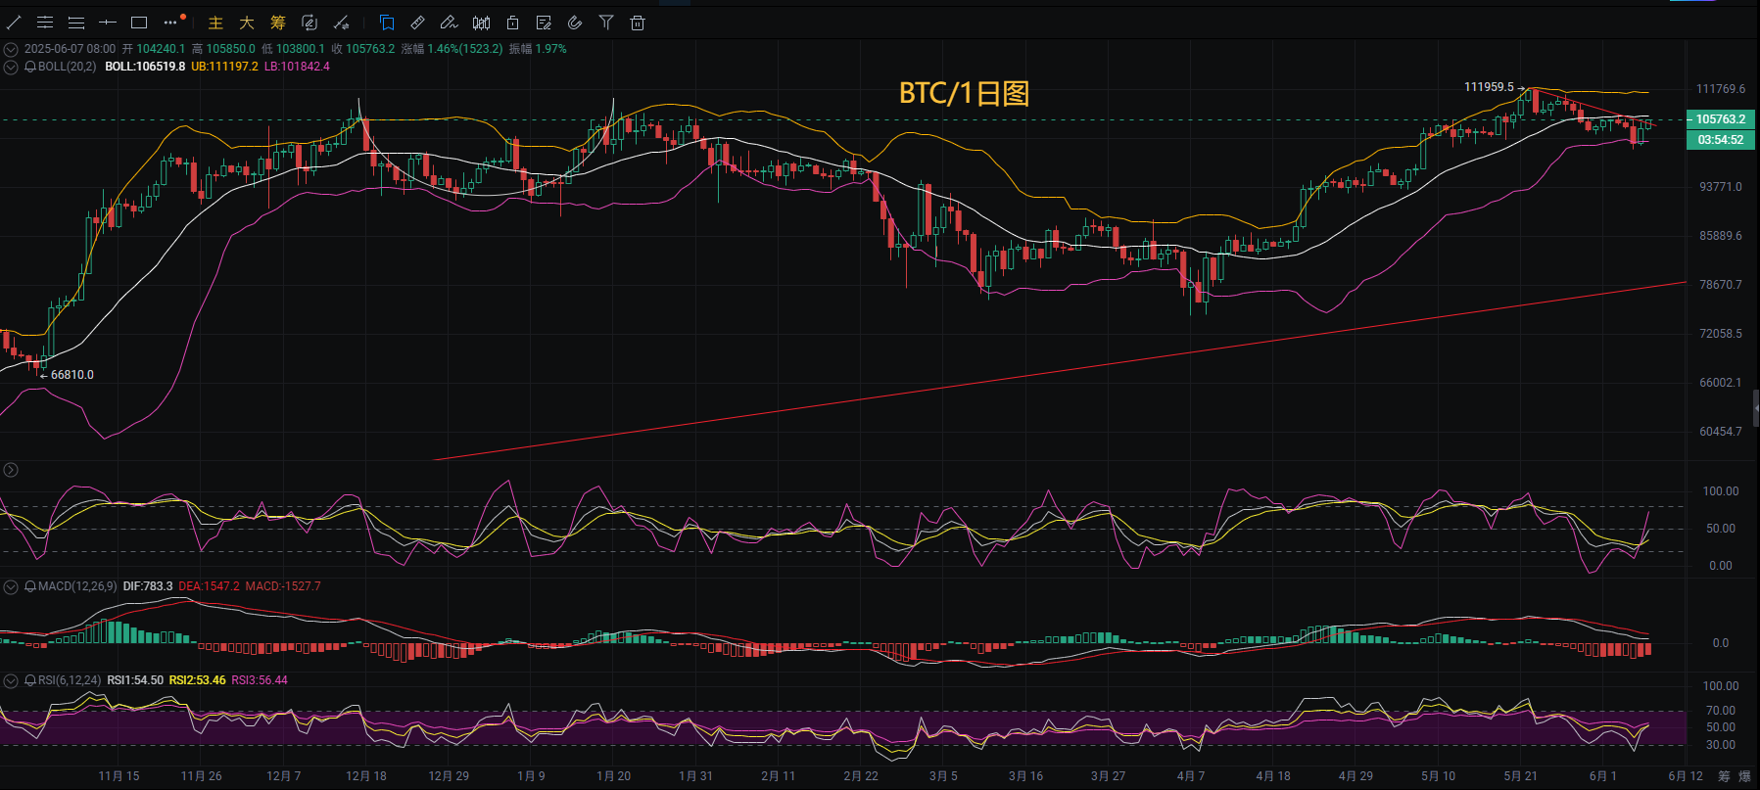Click the current price label 105763.2
The width and height of the screenshot is (1760, 790).
(x=1721, y=119)
